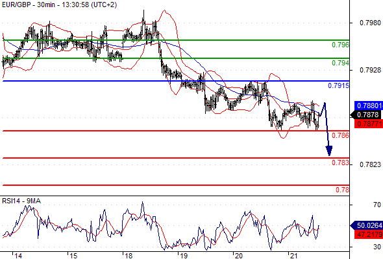Click date marker 14 on time axis

point(18,256)
